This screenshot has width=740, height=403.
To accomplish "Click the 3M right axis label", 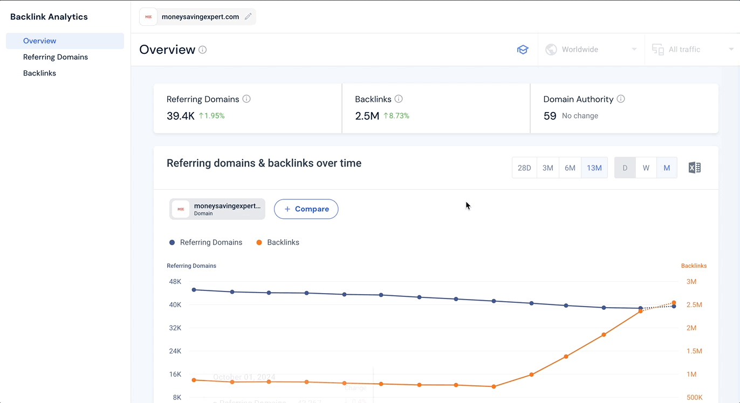I will pyautogui.click(x=691, y=282).
